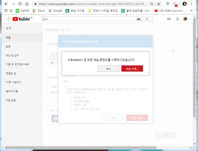This screenshot has height=151, width=198.
Task: Click red 채널 삭제 confirmation button
Action: coord(132,69)
